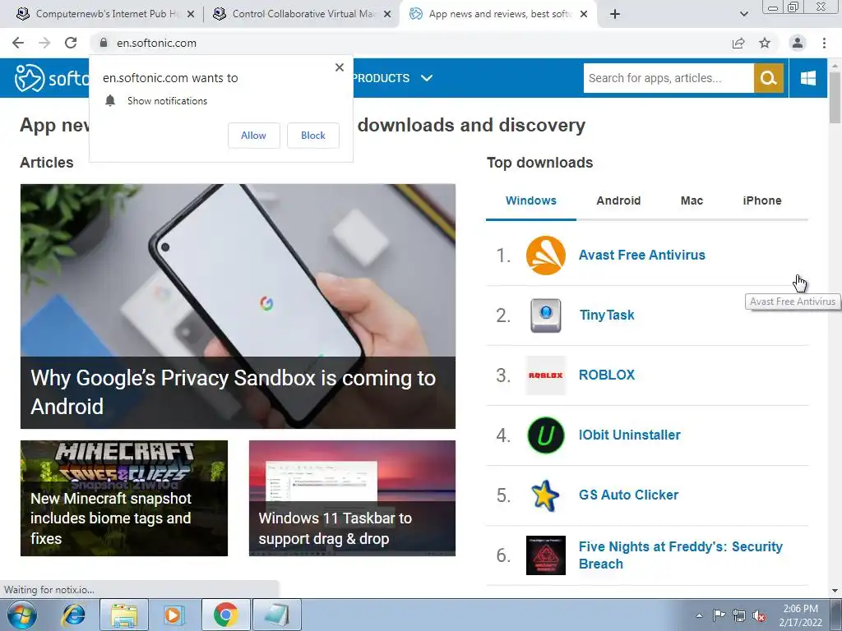842x631 pixels.
Task: Launch Internet Explorer from taskbar
Action: click(73, 615)
